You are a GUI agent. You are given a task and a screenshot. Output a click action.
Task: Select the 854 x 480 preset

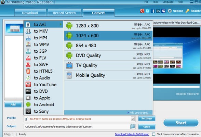[108, 46]
